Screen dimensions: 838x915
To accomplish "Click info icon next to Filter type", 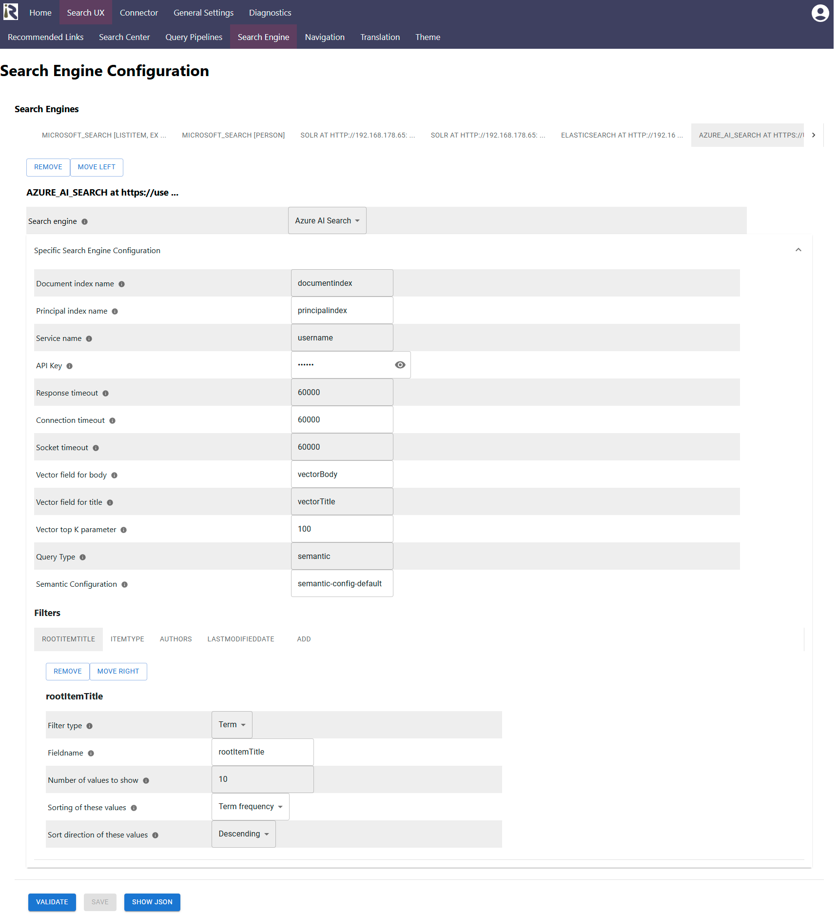I will 90,726.
